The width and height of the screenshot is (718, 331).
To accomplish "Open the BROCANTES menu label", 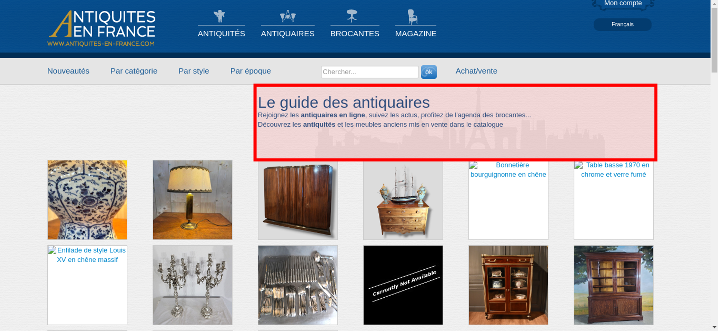I will click(x=355, y=34).
